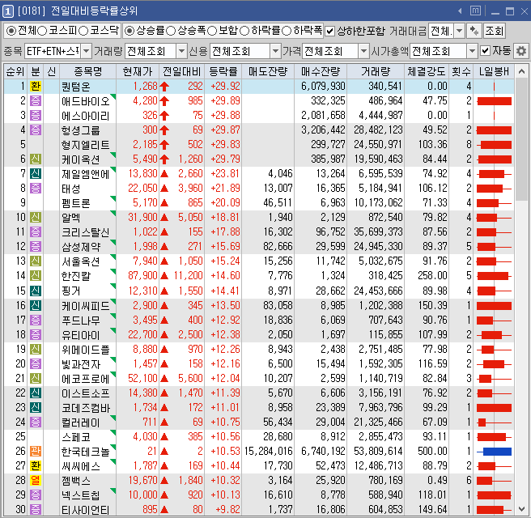Select the 보합 radio button
531x518 pixels.
click(x=212, y=31)
